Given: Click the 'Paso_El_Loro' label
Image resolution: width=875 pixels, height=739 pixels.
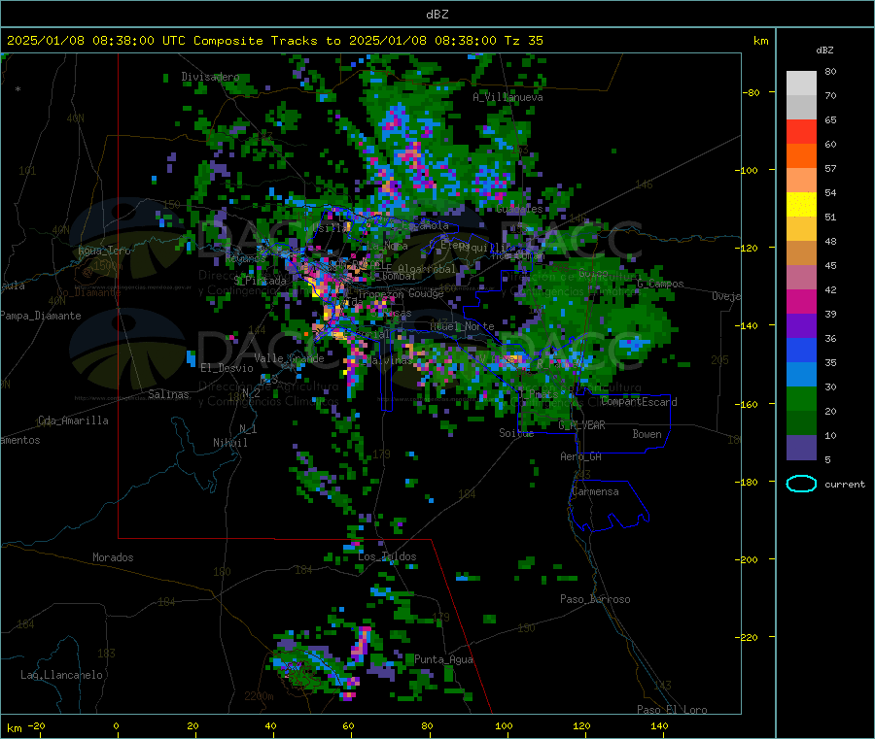Looking at the screenshot, I should tap(672, 710).
